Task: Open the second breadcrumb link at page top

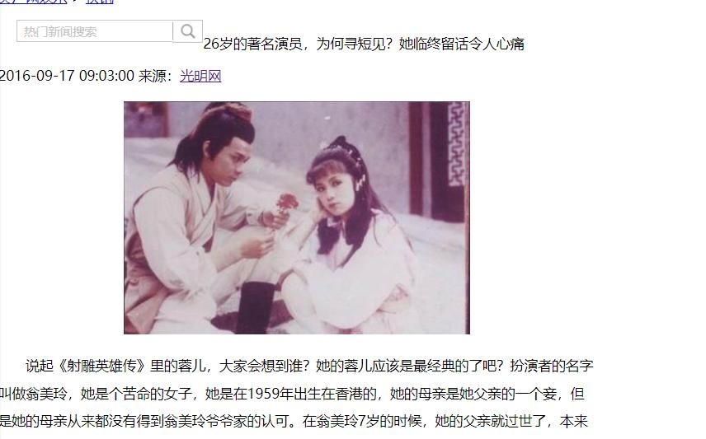Action: coord(100,2)
